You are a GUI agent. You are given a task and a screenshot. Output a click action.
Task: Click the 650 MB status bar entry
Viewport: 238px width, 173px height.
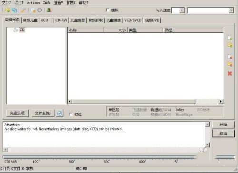pyautogui.click(x=81, y=169)
